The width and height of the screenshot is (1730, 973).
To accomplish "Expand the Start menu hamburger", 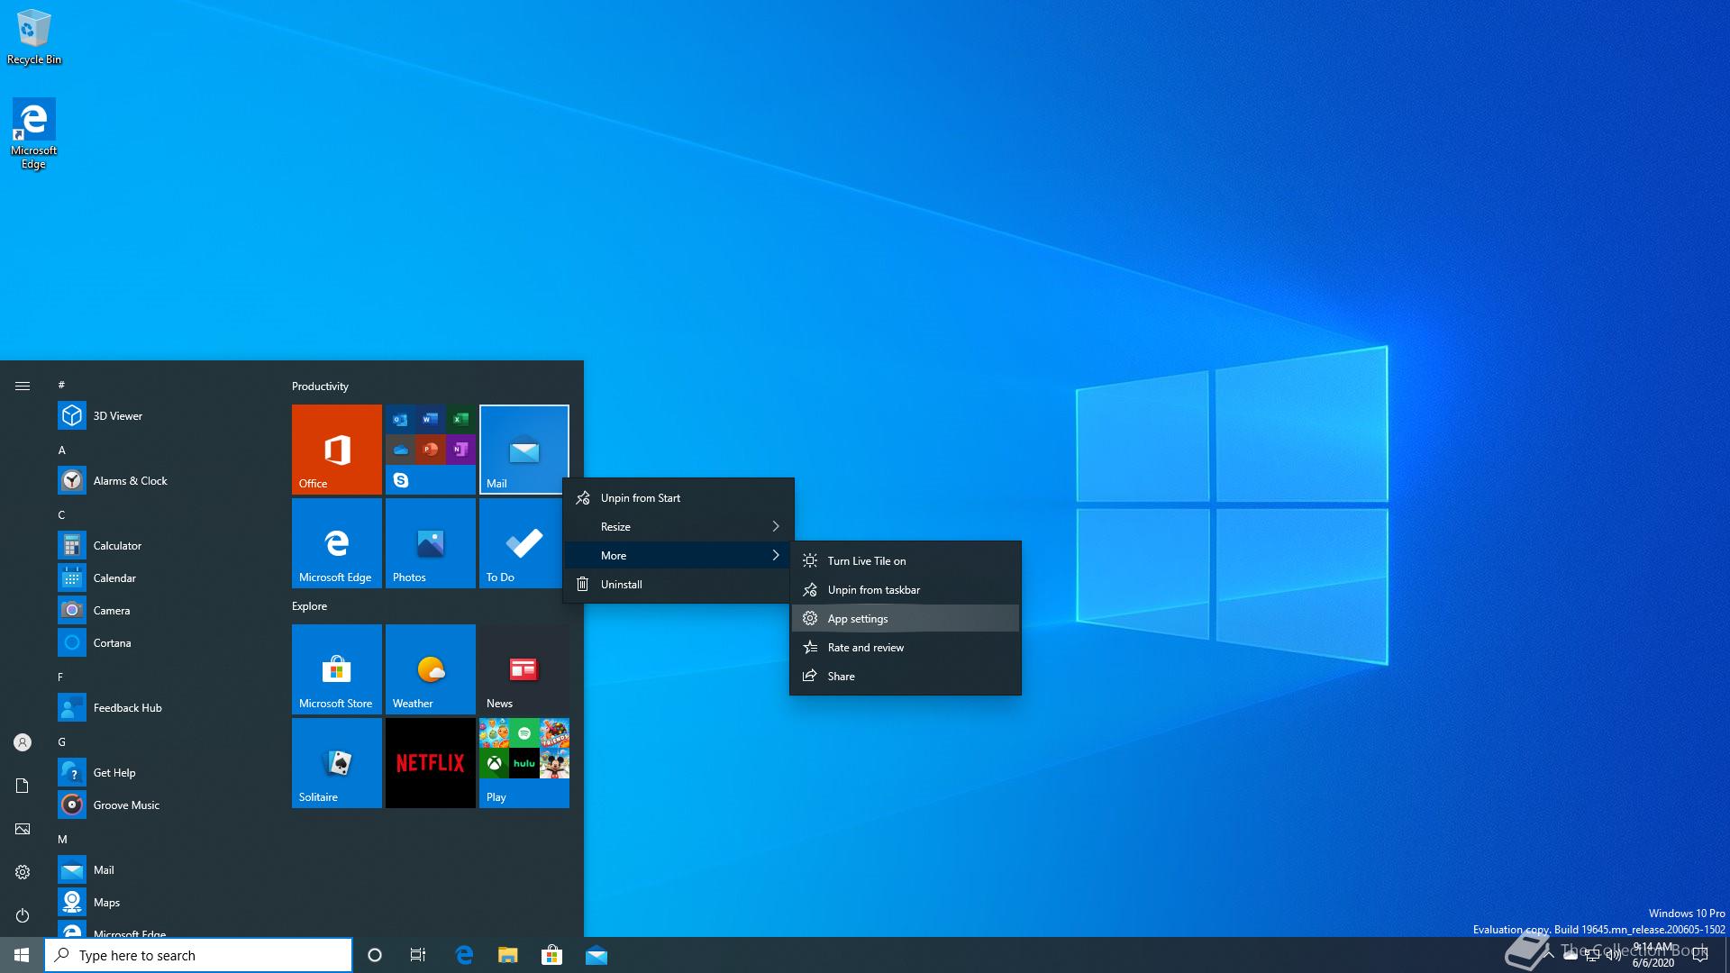I will pos(23,386).
